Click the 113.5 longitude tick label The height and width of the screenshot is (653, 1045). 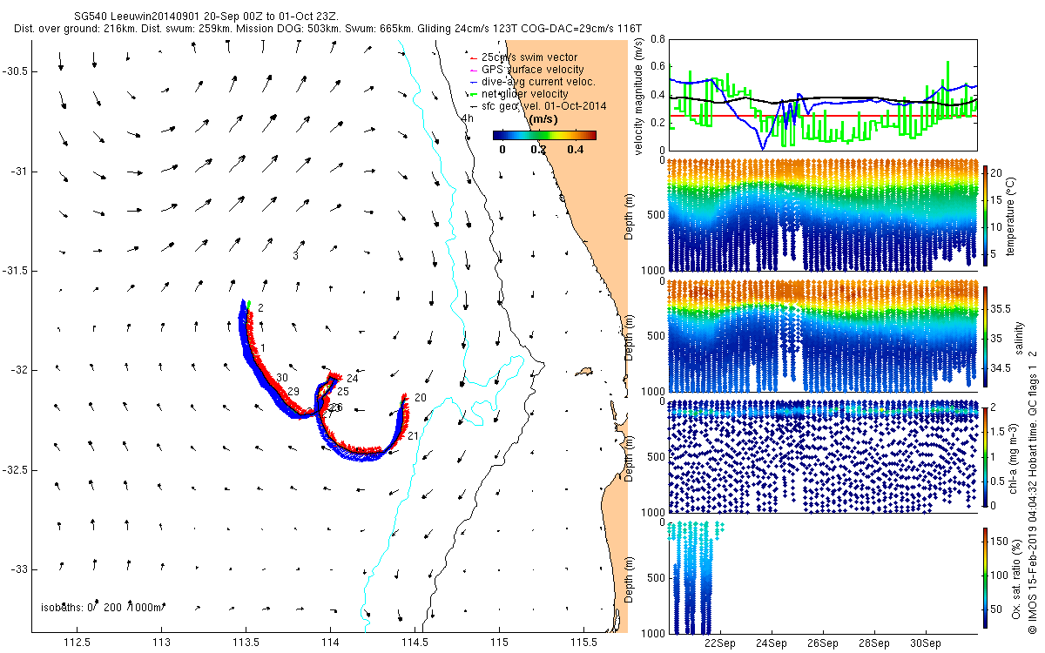[246, 643]
